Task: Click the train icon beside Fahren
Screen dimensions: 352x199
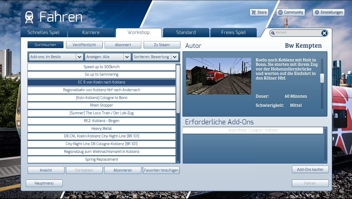Action: [x=29, y=17]
